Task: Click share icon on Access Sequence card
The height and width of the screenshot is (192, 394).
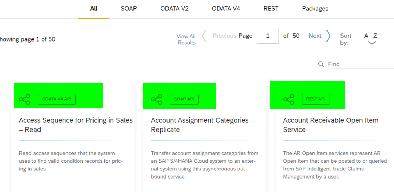Action: click(24, 99)
